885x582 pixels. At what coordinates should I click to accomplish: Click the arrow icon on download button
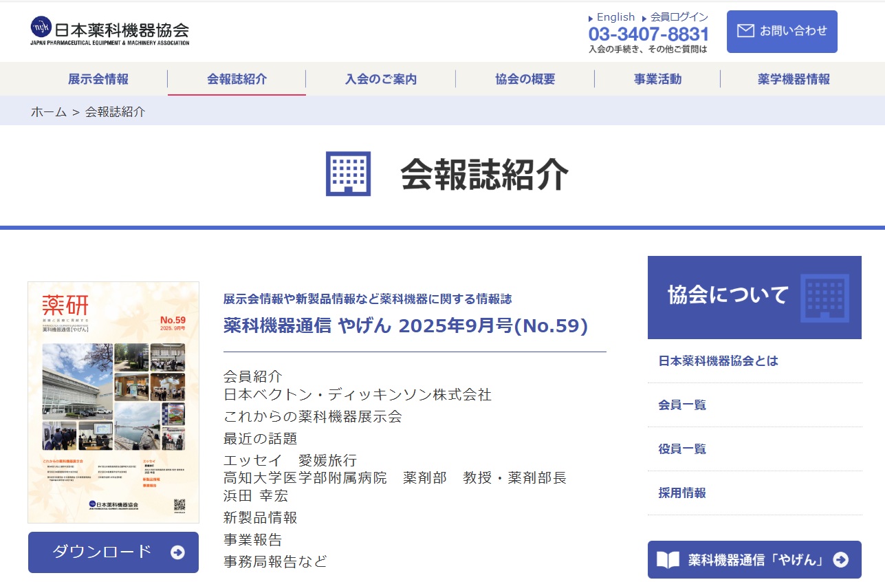point(177,552)
